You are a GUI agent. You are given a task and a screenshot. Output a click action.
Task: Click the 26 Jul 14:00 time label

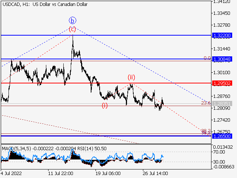(x=155, y=173)
